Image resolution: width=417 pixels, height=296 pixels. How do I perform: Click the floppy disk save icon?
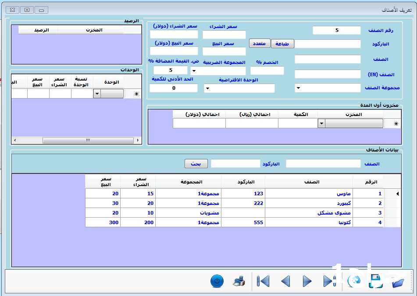(x=376, y=281)
